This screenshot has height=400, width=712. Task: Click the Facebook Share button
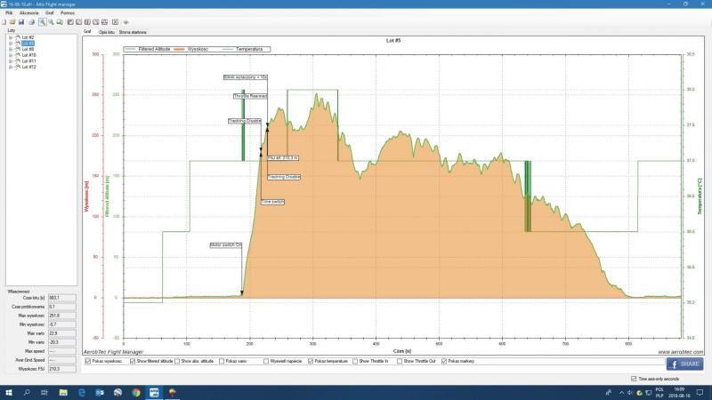coord(684,364)
